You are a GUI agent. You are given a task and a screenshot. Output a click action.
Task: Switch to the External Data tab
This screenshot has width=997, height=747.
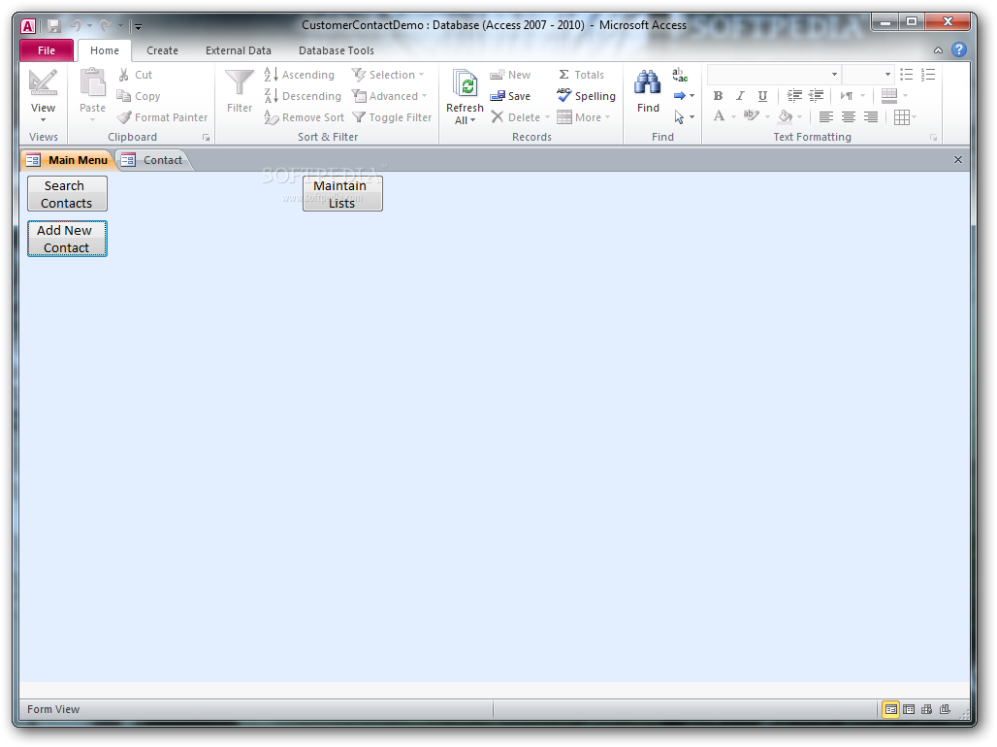click(239, 50)
